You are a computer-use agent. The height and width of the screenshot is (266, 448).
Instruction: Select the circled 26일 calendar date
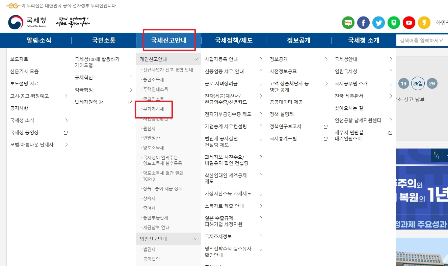(418, 83)
